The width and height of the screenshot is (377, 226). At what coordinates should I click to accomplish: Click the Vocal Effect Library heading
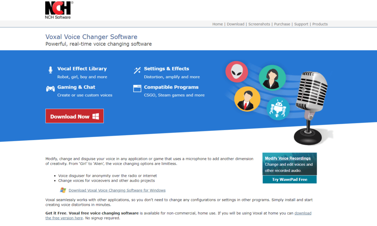tap(82, 69)
